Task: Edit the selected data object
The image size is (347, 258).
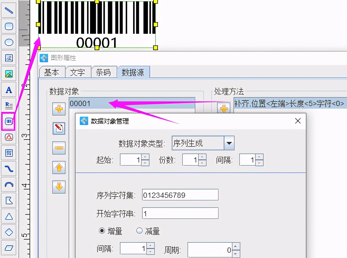Action: (x=59, y=128)
